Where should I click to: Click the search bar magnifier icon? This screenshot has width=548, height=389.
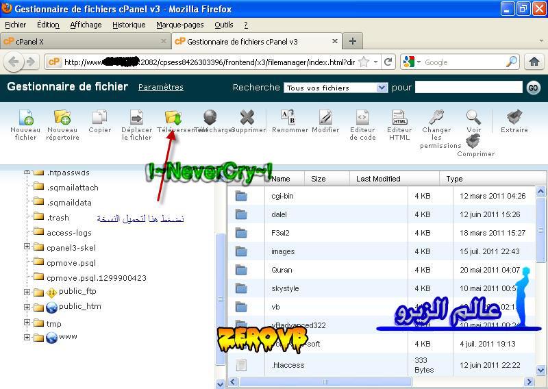512,62
